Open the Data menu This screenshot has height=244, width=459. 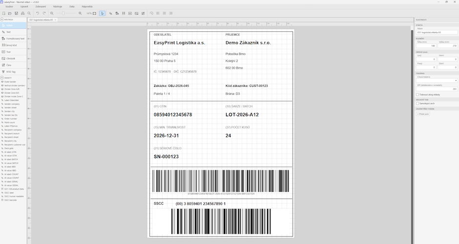point(72,6)
